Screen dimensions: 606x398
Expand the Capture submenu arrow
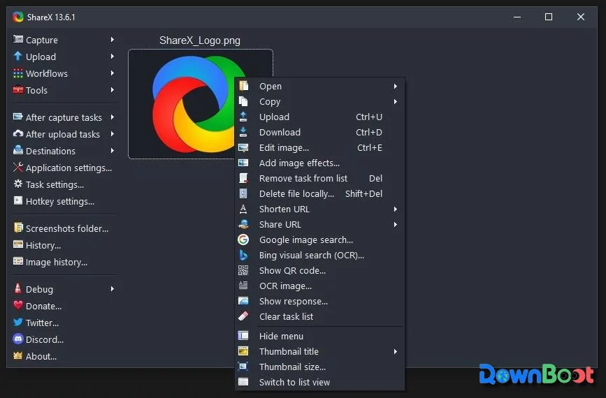[112, 39]
